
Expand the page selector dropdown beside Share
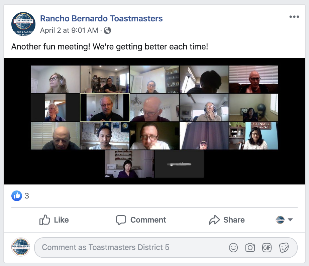pyautogui.click(x=284, y=220)
